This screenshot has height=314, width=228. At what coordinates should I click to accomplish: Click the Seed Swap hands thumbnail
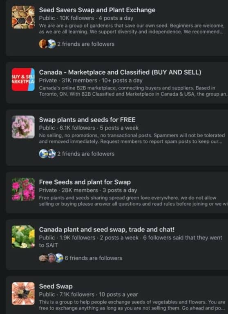click(23, 294)
